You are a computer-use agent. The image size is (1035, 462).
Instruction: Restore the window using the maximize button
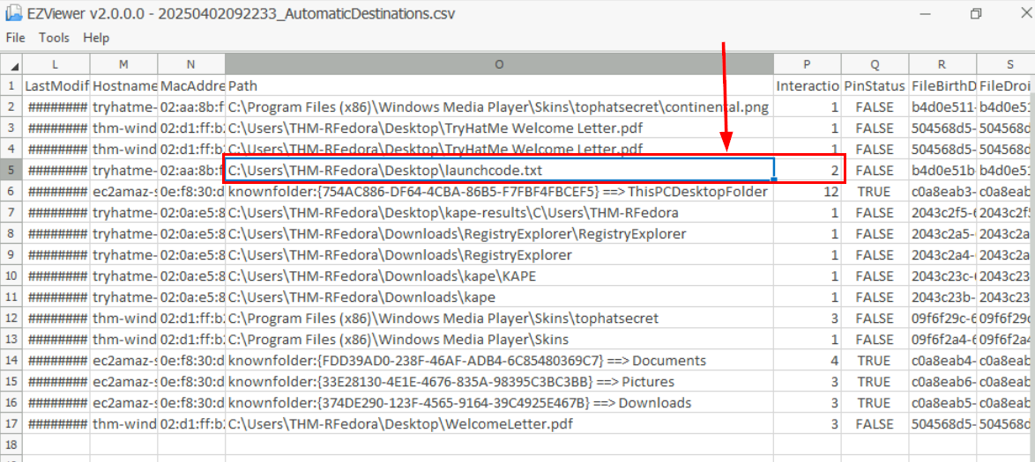pyautogui.click(x=976, y=14)
